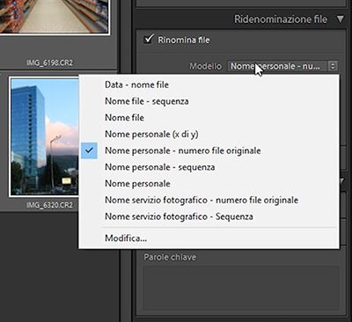Choose Nome servizio fotografico - numero file originale
This screenshot has height=322, width=352.
[x=209, y=200]
